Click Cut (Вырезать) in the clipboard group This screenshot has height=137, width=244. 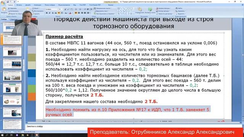coord(13,8)
